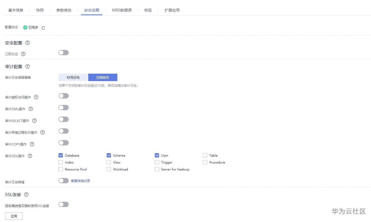Enable the 审计日志转储 toggle

pos(63,181)
